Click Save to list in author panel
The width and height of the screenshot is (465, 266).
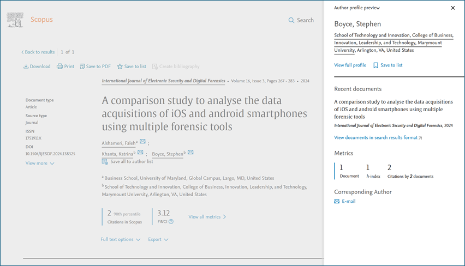pyautogui.click(x=388, y=65)
